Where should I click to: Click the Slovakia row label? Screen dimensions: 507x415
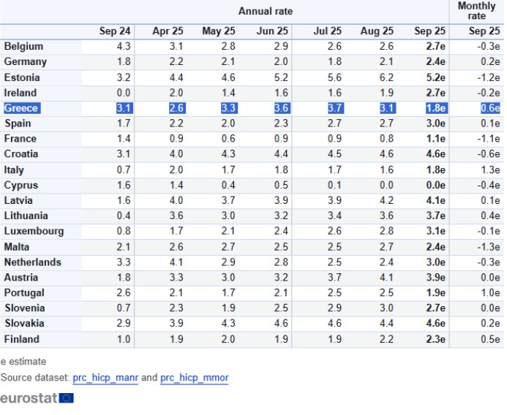point(25,324)
